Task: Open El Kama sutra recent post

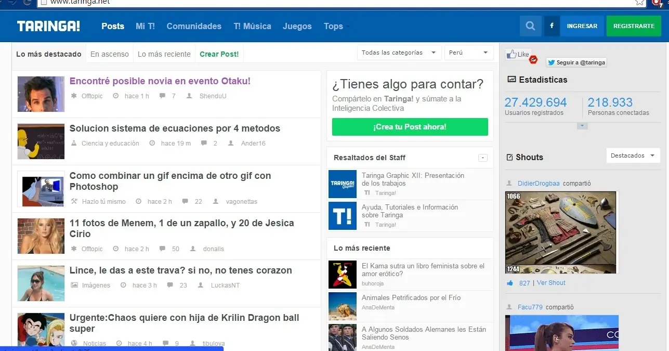Action: [x=423, y=270]
